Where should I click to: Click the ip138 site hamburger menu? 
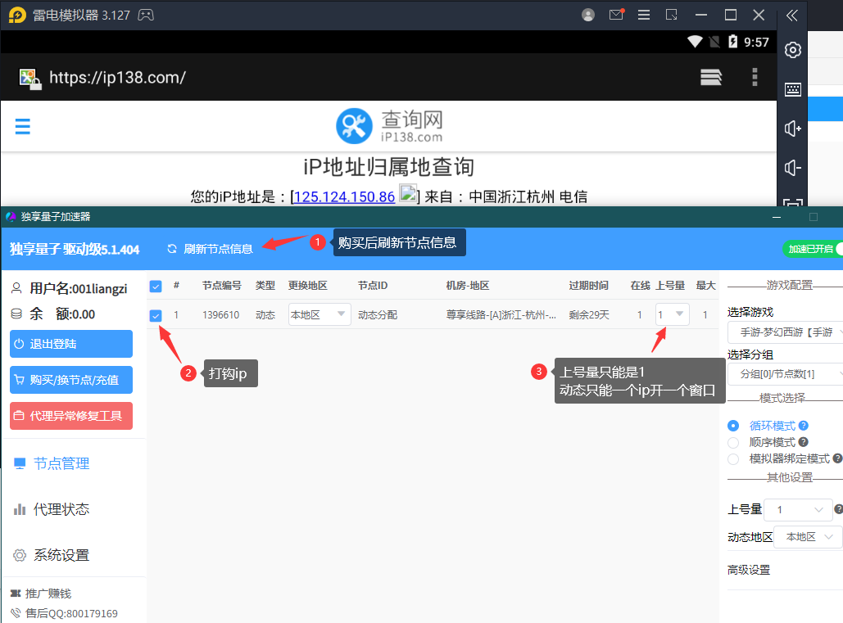click(x=23, y=127)
